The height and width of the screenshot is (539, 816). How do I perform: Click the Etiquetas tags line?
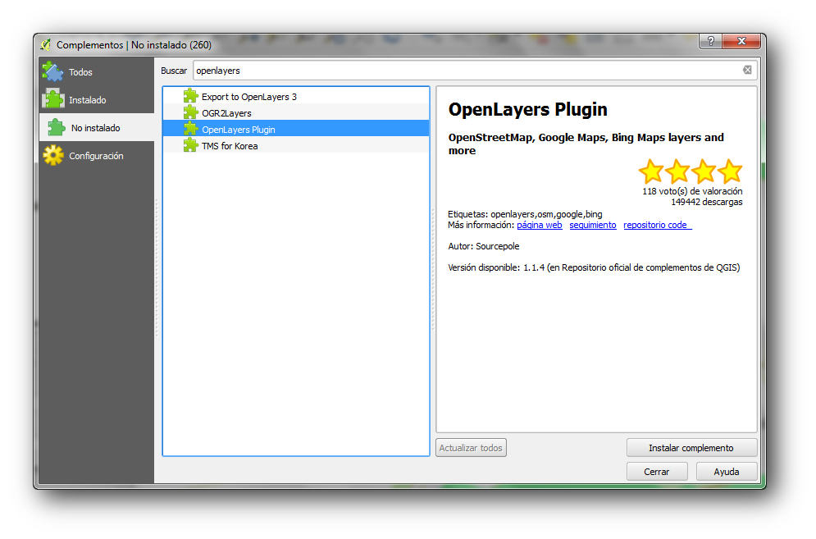coord(525,214)
